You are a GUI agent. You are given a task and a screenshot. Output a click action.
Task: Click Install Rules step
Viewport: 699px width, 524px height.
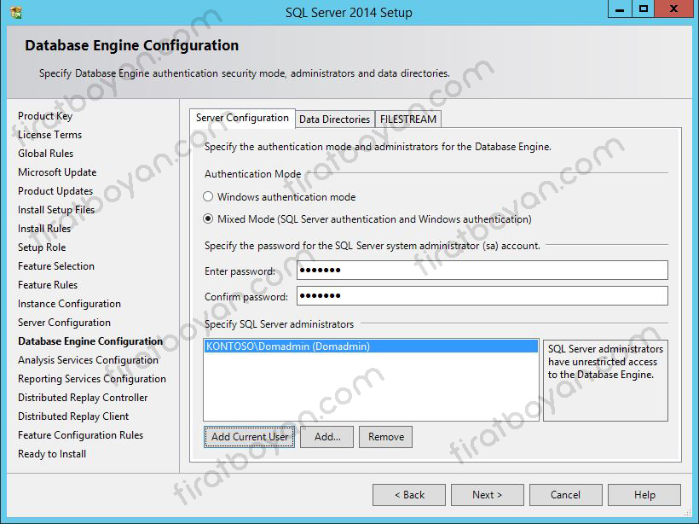pos(44,229)
